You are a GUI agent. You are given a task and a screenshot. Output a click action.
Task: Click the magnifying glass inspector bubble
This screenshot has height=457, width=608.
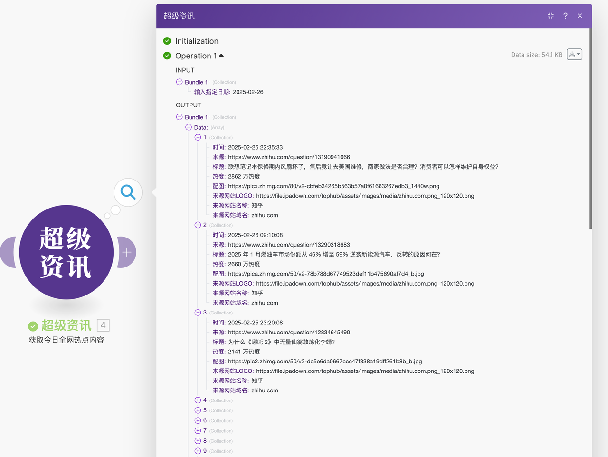coord(128,192)
